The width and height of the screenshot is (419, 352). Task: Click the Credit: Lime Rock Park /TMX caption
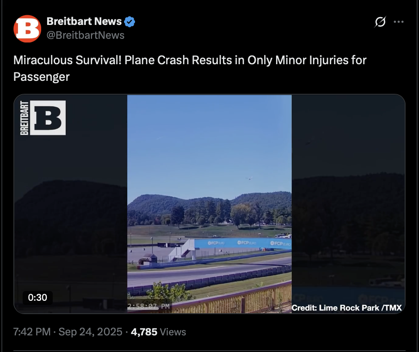pos(346,308)
